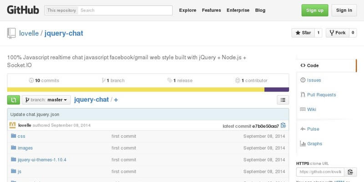
Task: Fork the repository
Action: pyautogui.click(x=339, y=33)
